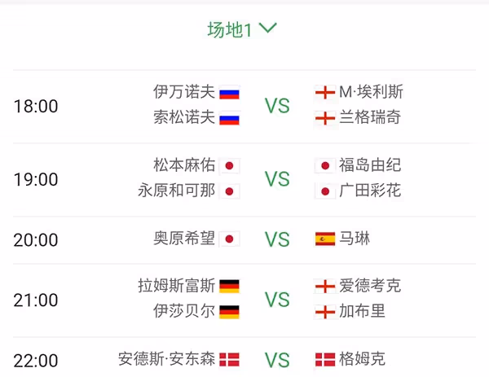This screenshot has height=377, width=489.
Task: Open player 福岛由纪
Action: (x=370, y=165)
